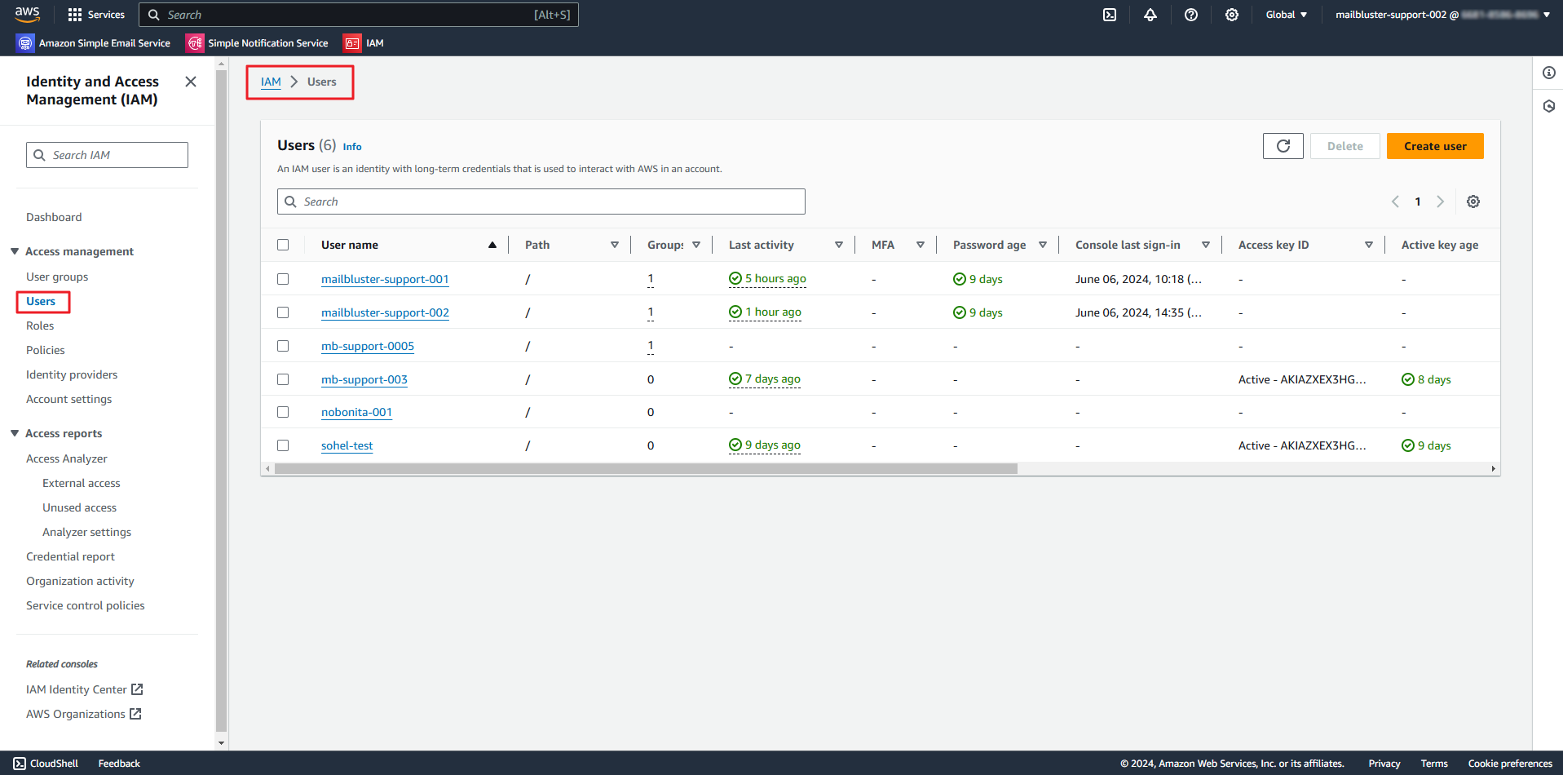The image size is (1563, 775).
Task: Open AWS CloudShell icon in top bar
Action: 1110,15
